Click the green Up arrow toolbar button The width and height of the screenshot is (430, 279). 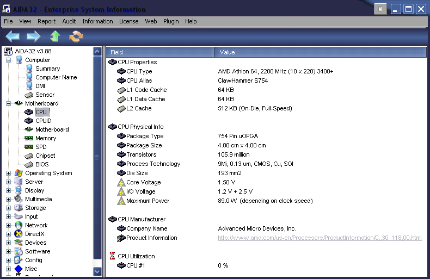55,36
